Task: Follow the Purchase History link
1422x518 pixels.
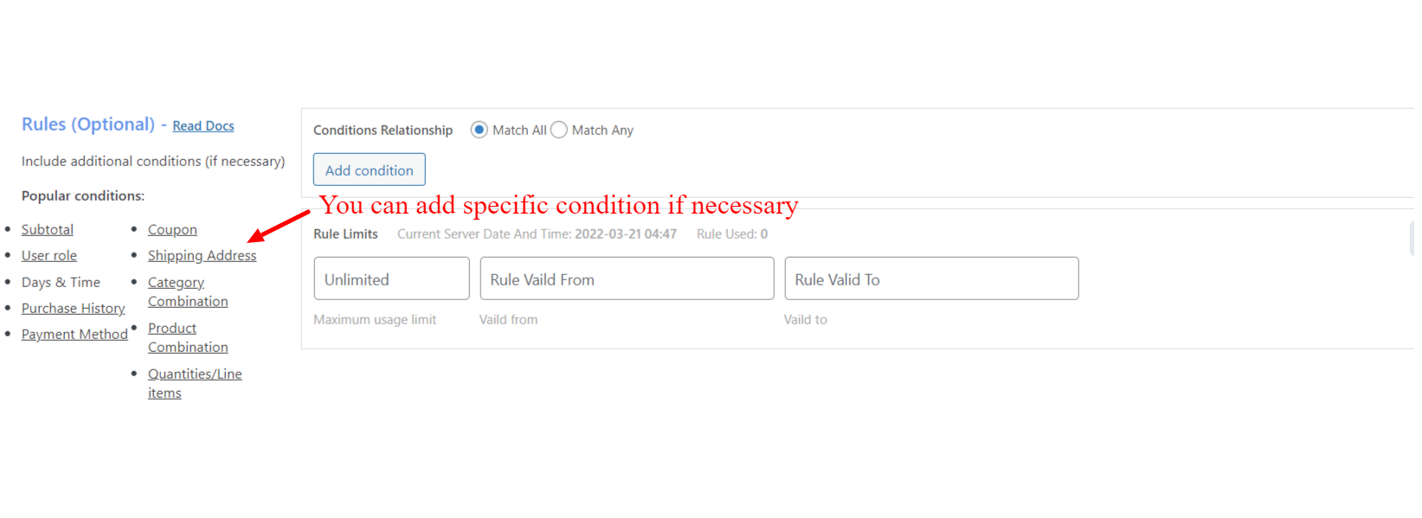Action: (74, 309)
